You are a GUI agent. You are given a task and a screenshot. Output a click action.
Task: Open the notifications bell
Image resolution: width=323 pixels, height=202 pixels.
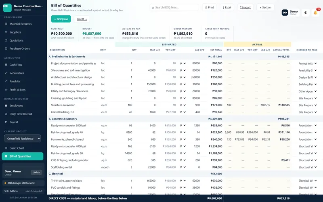[x=316, y=13]
